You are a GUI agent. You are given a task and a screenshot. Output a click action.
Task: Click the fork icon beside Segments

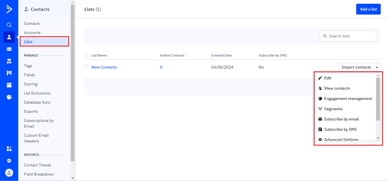click(320, 109)
